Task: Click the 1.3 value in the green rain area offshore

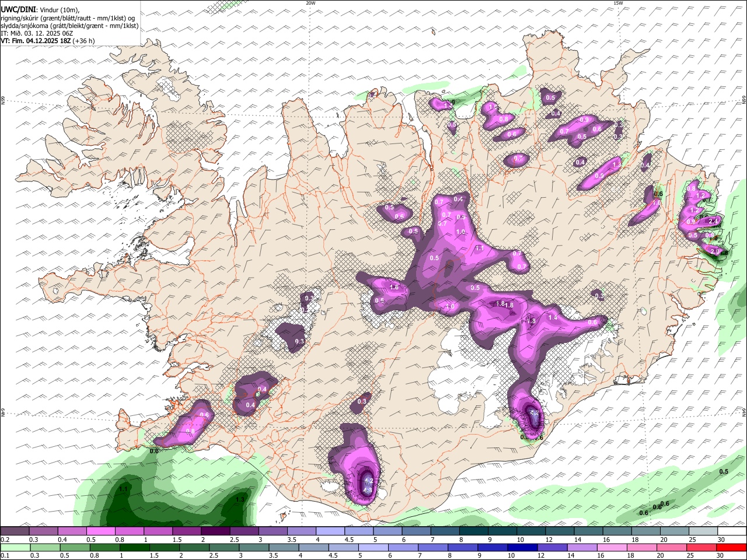Action: tap(239, 500)
